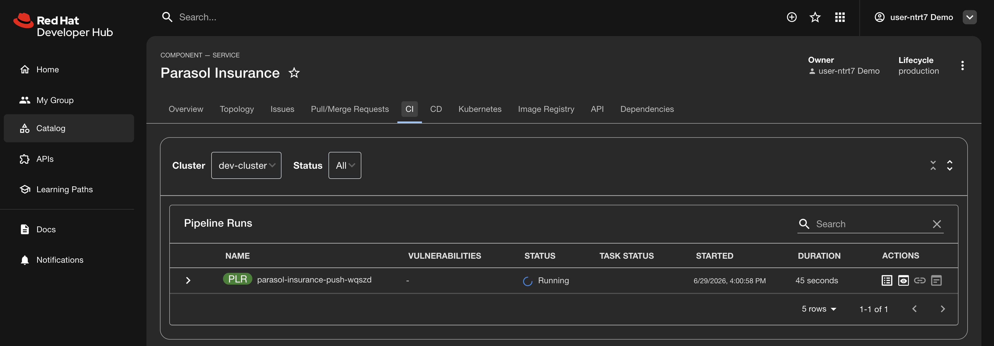Sort by the STARTED column header

pyautogui.click(x=714, y=256)
